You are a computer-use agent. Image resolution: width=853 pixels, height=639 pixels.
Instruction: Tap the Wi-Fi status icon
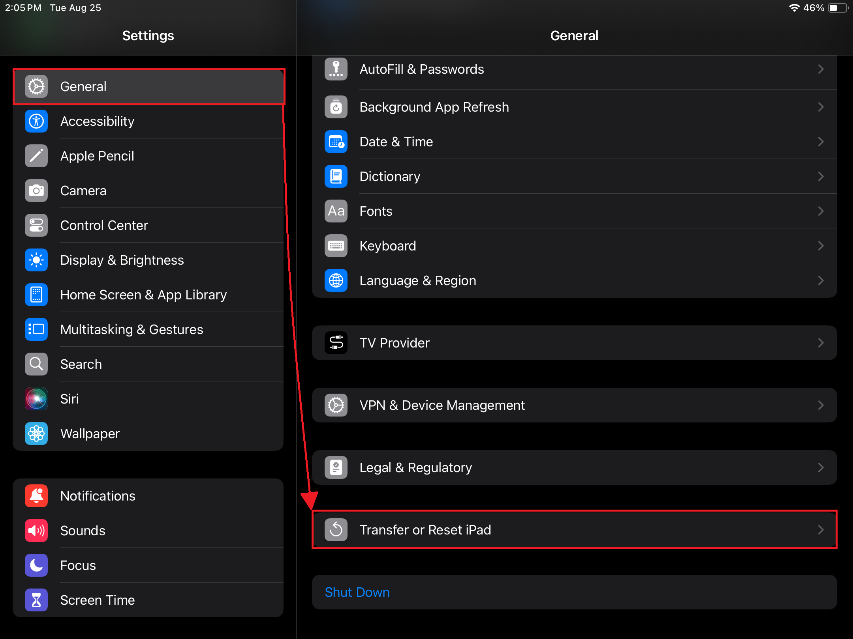pyautogui.click(x=794, y=8)
